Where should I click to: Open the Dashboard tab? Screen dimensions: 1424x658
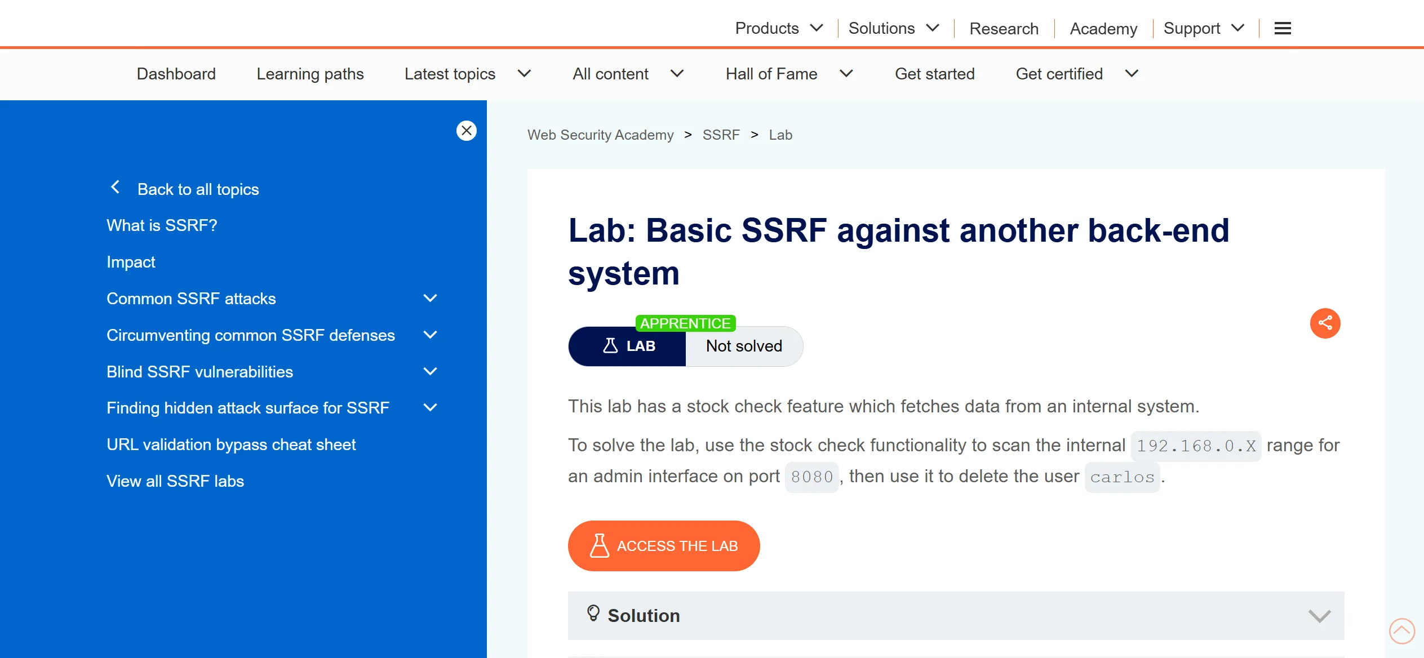coord(176,74)
